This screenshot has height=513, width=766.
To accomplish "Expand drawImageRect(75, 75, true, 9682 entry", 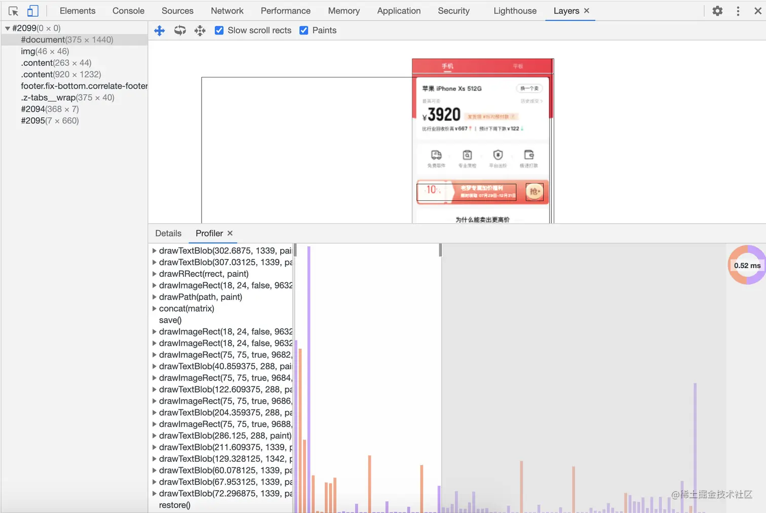I will click(x=155, y=355).
